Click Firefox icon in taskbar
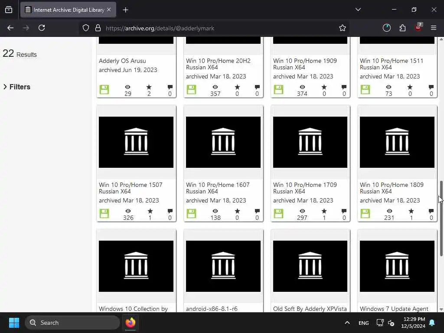 (x=131, y=323)
